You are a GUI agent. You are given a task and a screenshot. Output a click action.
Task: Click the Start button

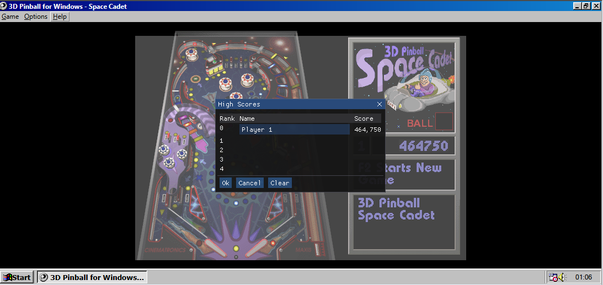[x=17, y=277]
